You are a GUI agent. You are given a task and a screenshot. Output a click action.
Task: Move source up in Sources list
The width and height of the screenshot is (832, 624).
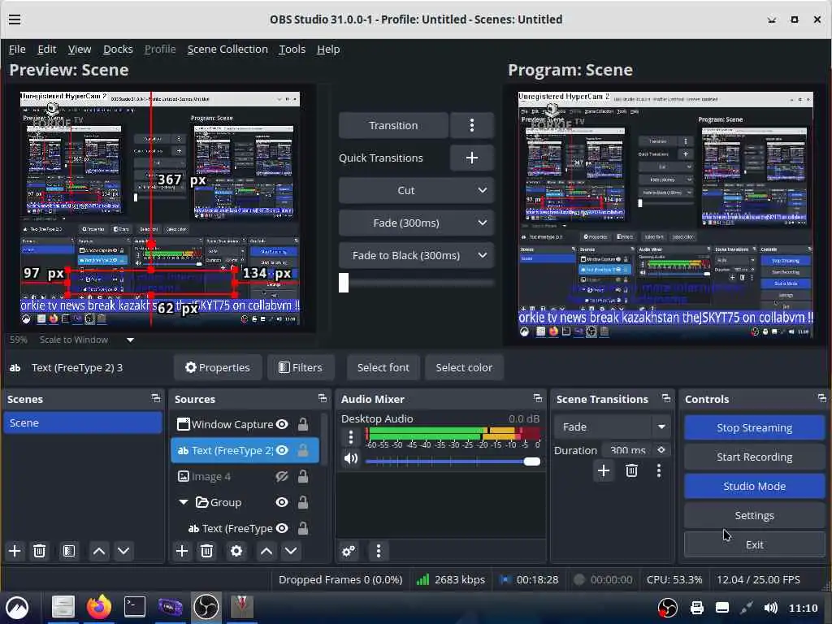click(266, 551)
